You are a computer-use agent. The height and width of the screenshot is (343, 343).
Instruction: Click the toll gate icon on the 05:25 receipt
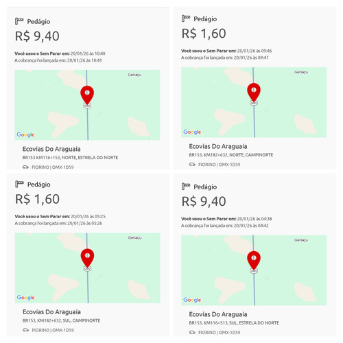(x=19, y=184)
